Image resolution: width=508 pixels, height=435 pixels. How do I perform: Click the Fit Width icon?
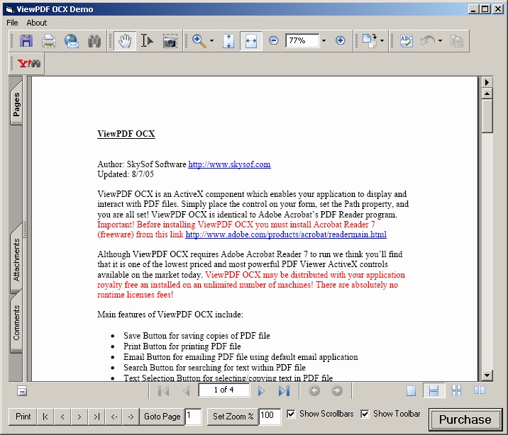pos(251,41)
